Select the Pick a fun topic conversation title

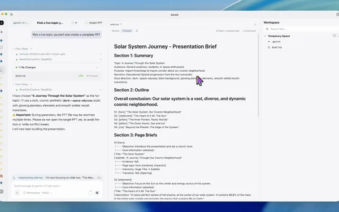coord(50,23)
